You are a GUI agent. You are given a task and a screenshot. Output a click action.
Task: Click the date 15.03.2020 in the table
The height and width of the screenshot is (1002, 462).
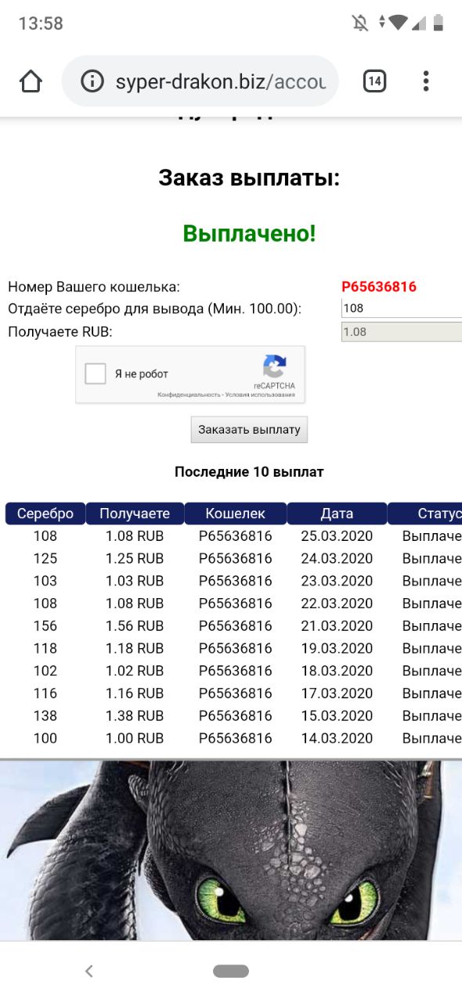coord(337,715)
